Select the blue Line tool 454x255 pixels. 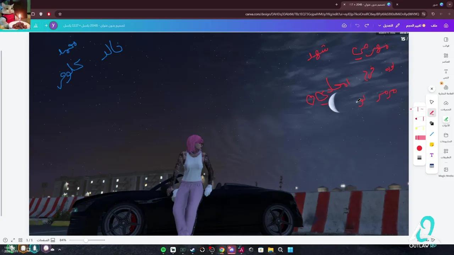click(x=432, y=134)
